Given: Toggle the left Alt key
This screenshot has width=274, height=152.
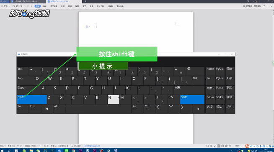Looking at the screenshot, I should point(59,109).
